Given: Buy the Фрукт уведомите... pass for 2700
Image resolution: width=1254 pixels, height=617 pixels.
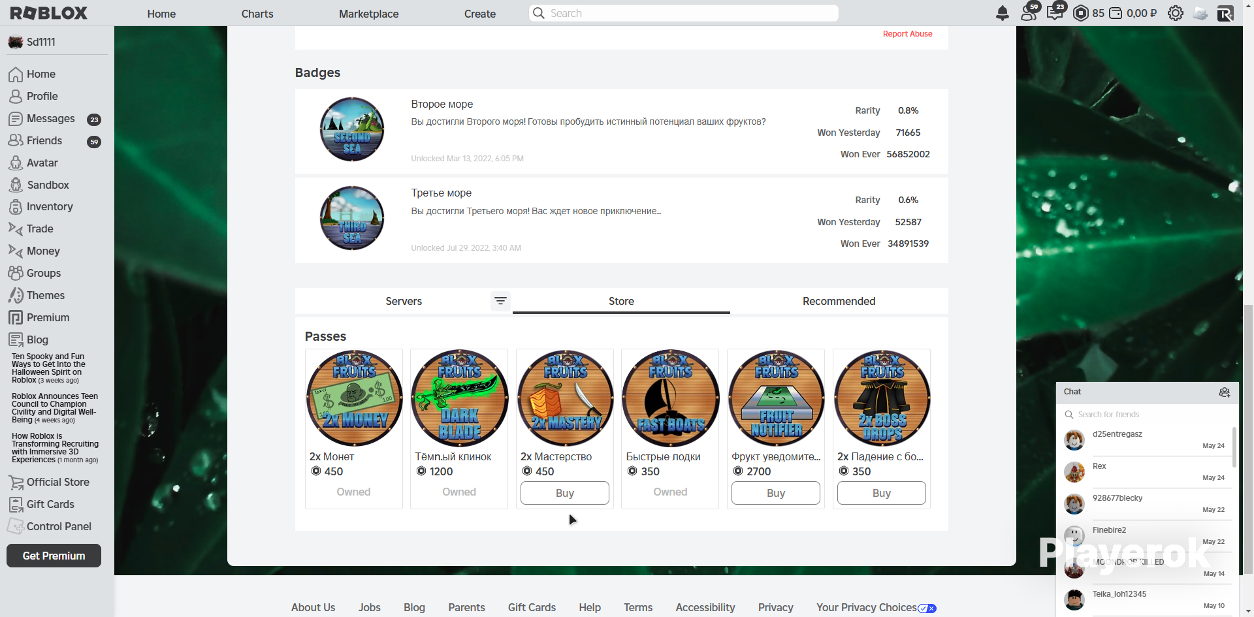Looking at the screenshot, I should (x=776, y=493).
